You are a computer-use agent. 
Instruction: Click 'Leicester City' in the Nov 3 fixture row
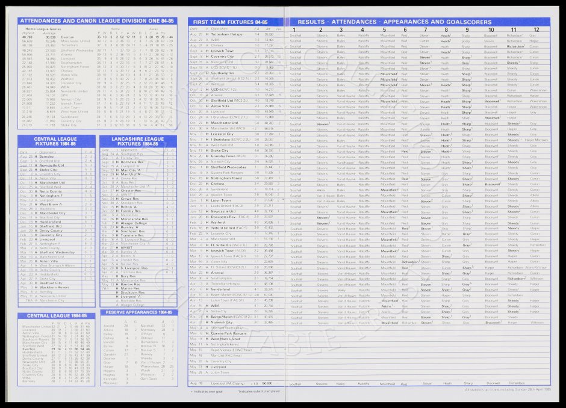pos(222,134)
